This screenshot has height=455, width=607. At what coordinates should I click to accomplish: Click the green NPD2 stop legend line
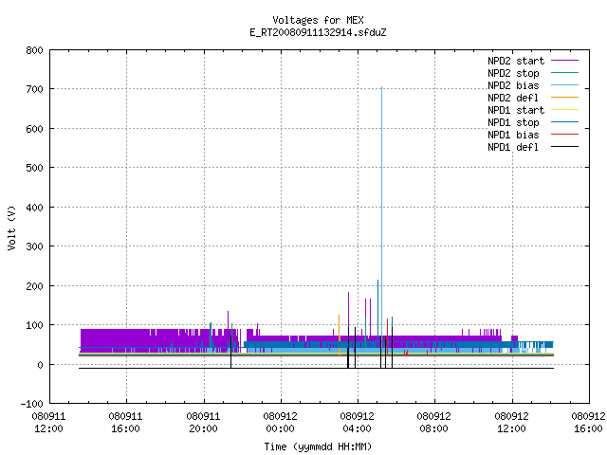coord(564,73)
